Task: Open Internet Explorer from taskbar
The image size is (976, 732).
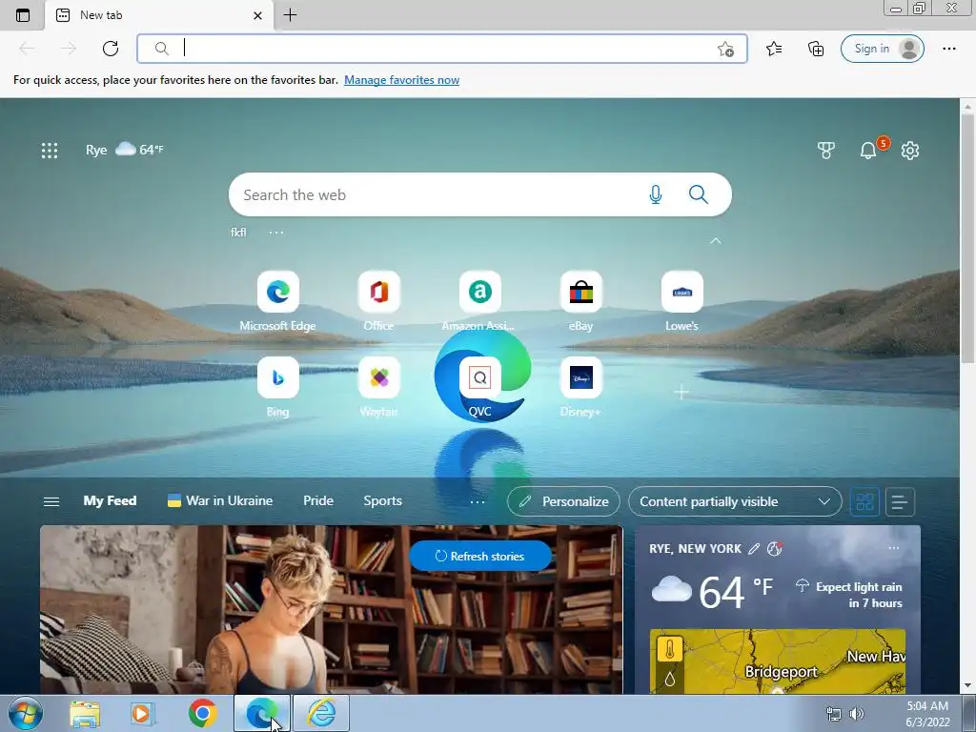Action: click(322, 713)
